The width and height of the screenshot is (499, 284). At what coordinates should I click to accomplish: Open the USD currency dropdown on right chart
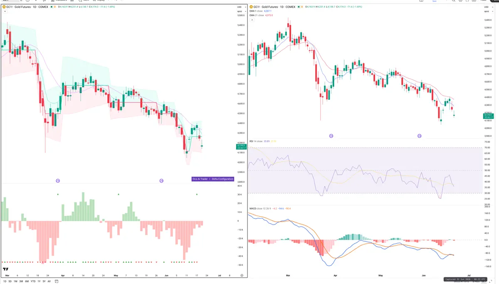point(489,7)
